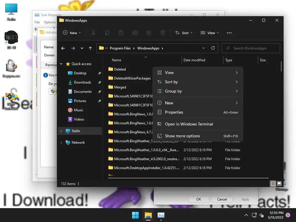Image resolution: width=296 pixels, height=222 pixels.
Task: Refresh the WindowsApps folder view
Action: coord(213,48)
